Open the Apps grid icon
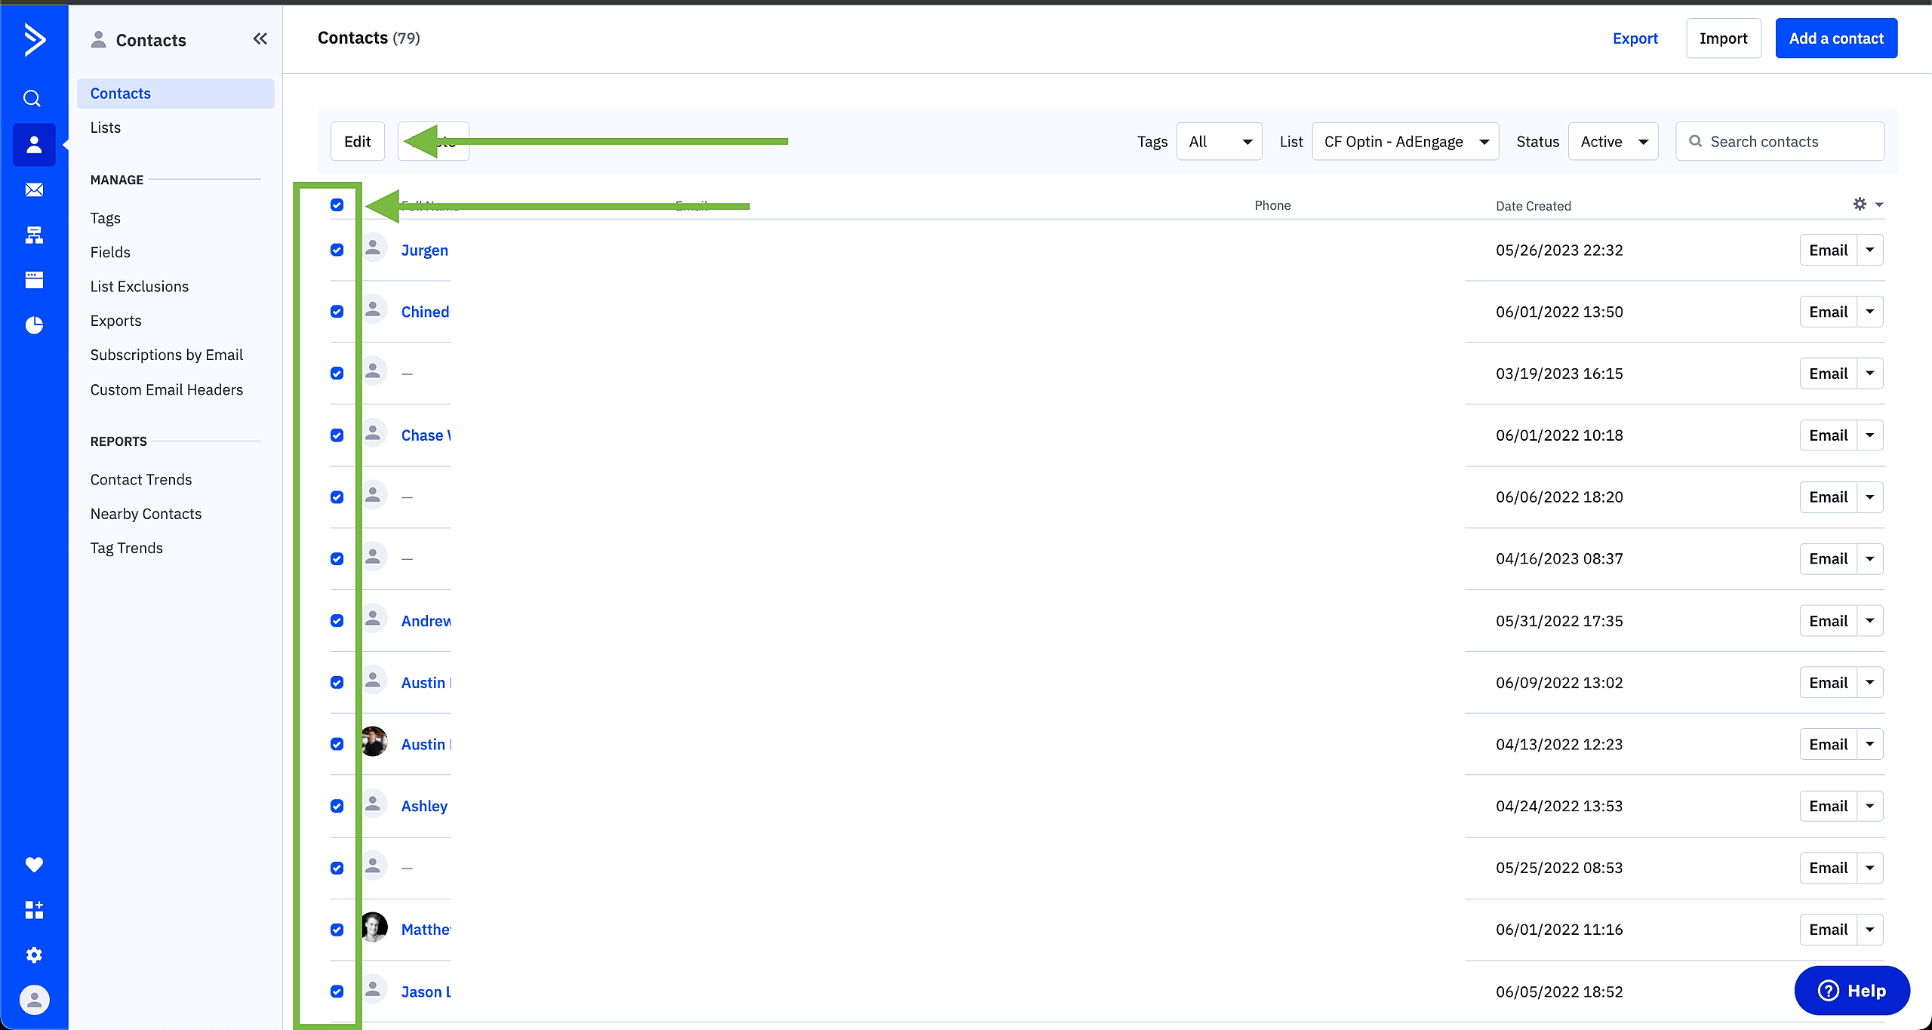 [34, 910]
